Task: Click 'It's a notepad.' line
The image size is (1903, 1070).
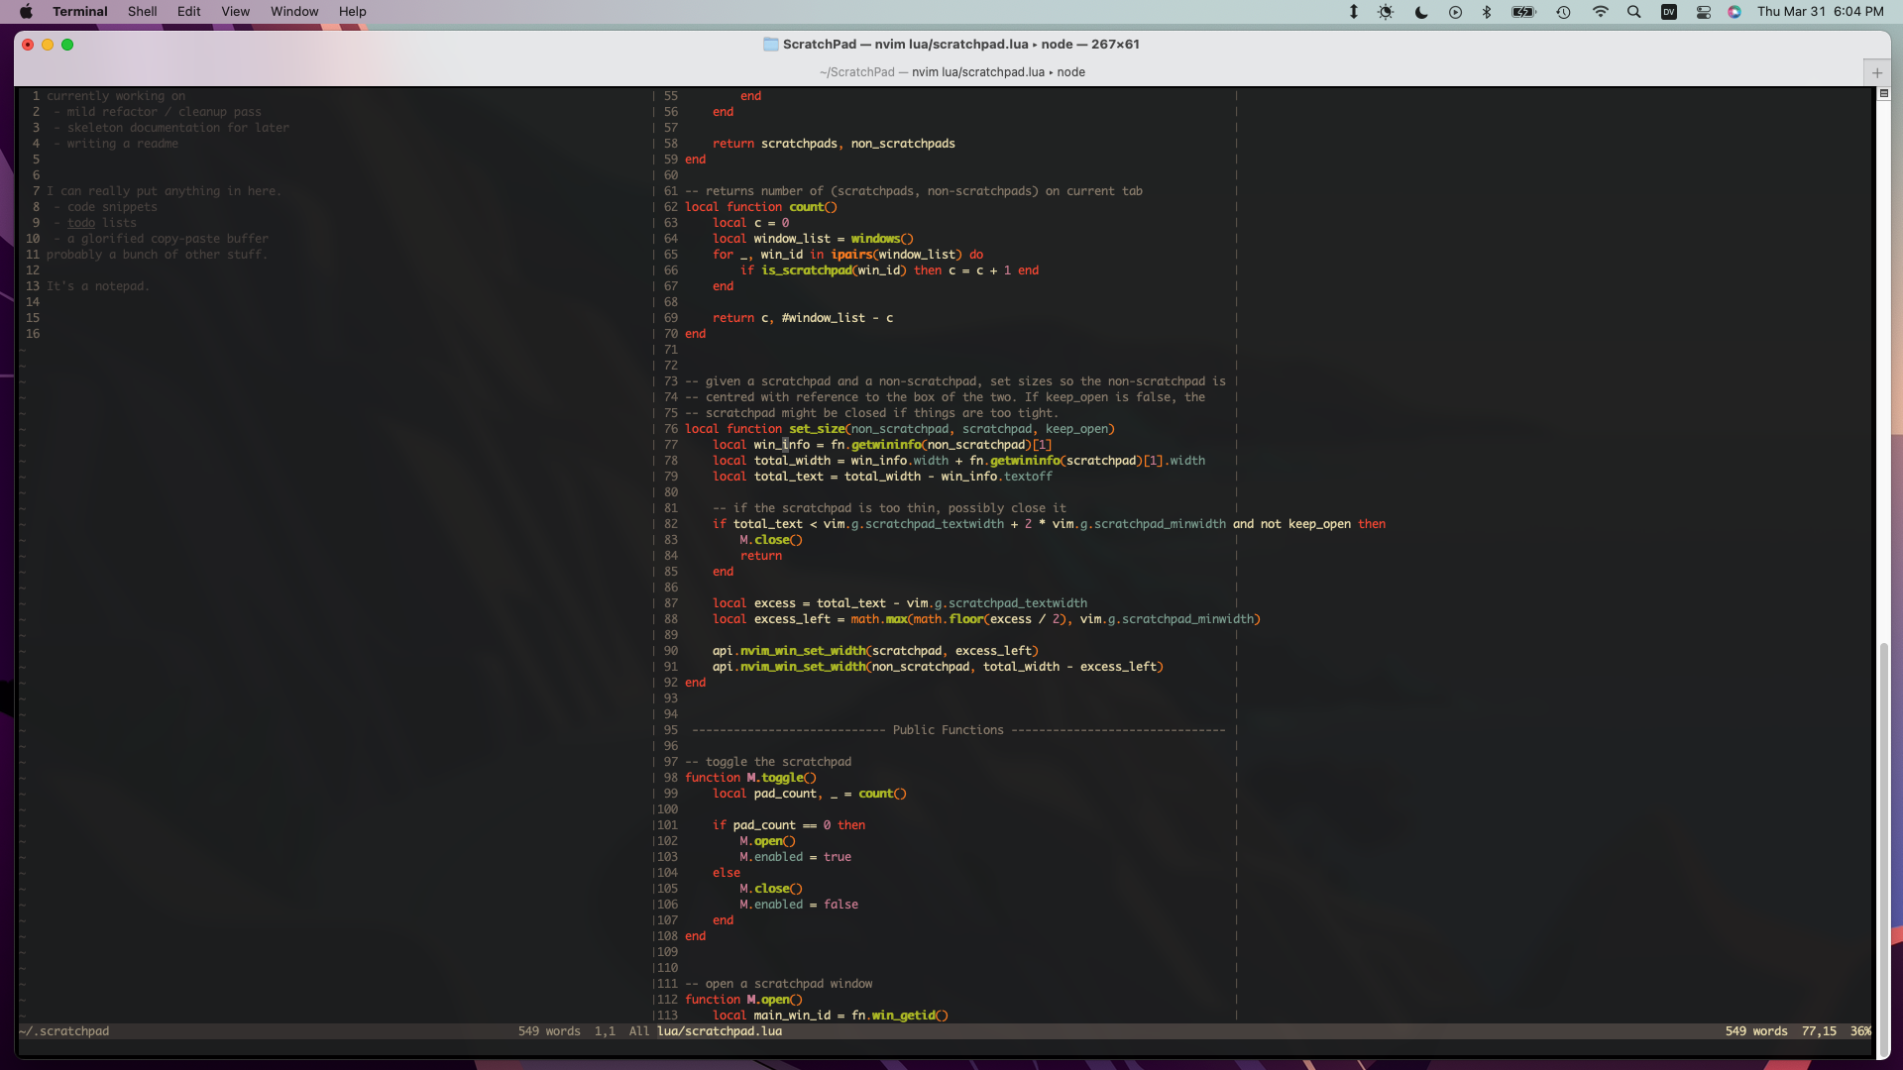Action: pyautogui.click(x=97, y=286)
